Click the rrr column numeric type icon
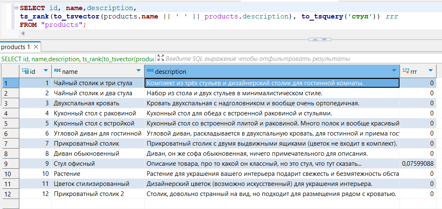The height and width of the screenshot is (209, 442). click(x=406, y=71)
